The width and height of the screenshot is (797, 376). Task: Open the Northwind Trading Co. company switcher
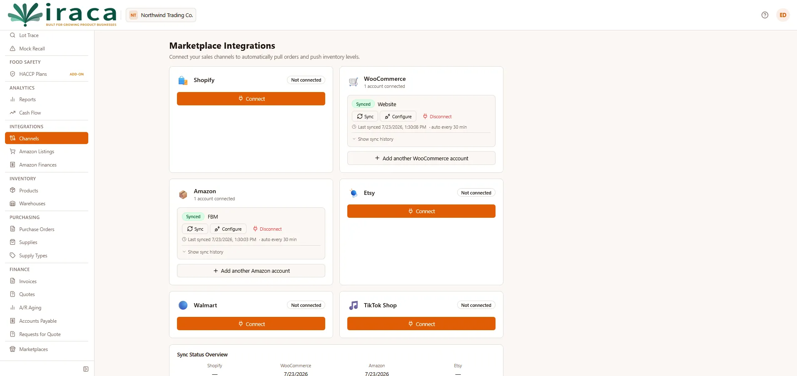[x=161, y=15]
